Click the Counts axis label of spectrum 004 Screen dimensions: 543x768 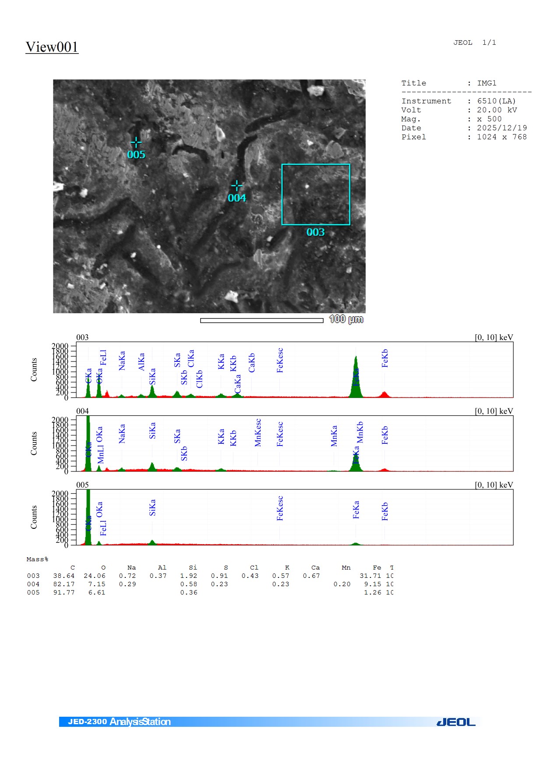coord(34,443)
